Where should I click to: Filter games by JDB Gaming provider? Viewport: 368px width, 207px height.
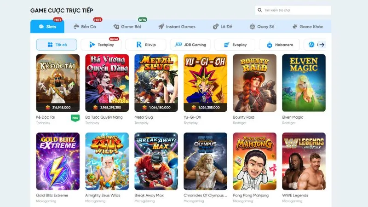[x=190, y=45]
